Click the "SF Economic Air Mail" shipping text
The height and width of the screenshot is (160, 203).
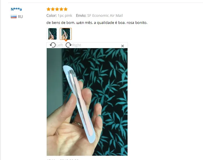[105, 16]
